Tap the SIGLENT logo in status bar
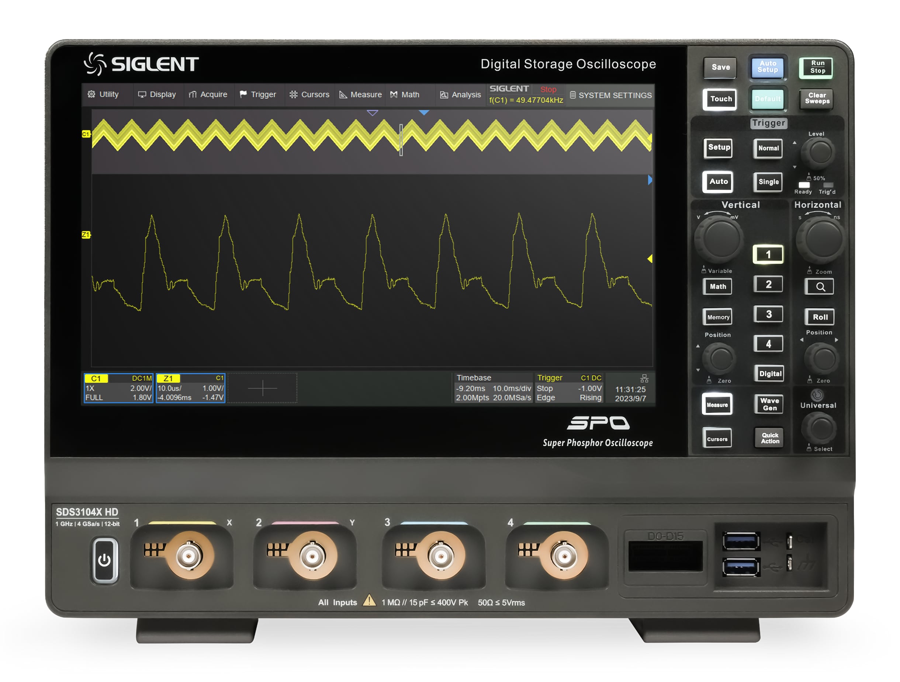Image resolution: width=900 pixels, height=682 pixels. [509, 88]
